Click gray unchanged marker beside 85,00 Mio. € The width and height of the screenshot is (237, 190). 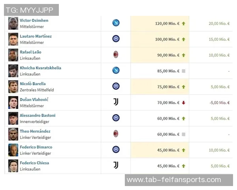[183, 71]
